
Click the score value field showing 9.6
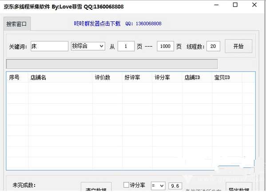[175, 186]
